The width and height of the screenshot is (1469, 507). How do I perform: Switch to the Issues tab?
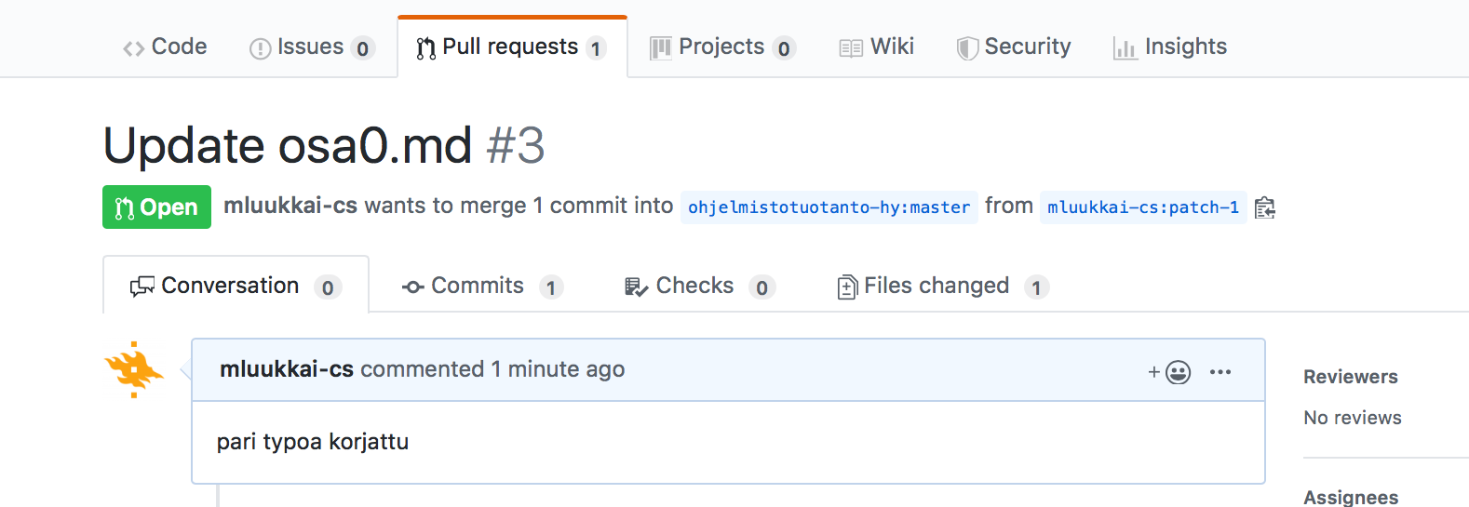[x=311, y=47]
